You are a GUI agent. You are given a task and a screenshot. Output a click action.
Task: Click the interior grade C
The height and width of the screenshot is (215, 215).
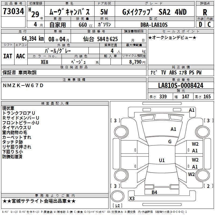tap(209, 24)
